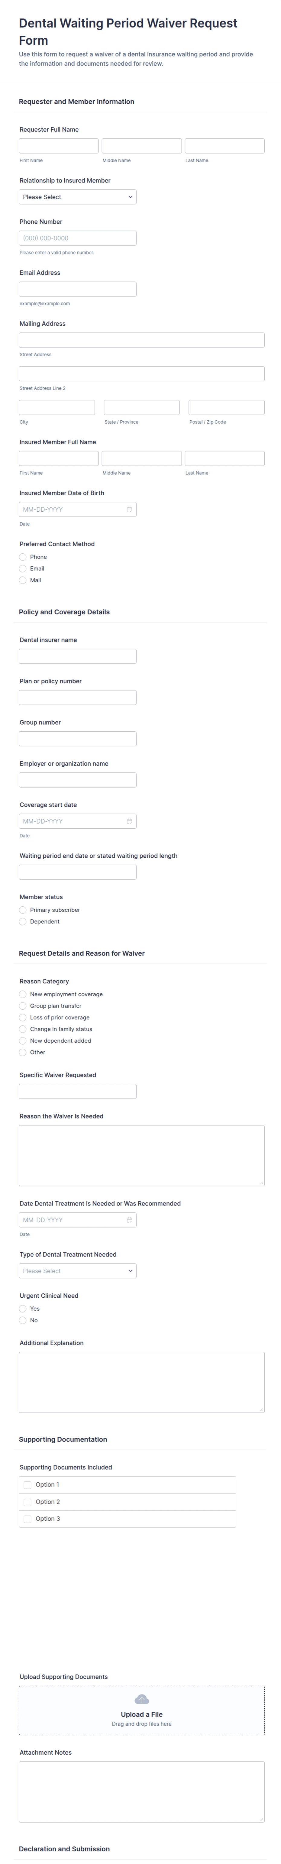This screenshot has height=1864, width=281.
Task: Click into Dental insurer name field
Action: [77, 656]
